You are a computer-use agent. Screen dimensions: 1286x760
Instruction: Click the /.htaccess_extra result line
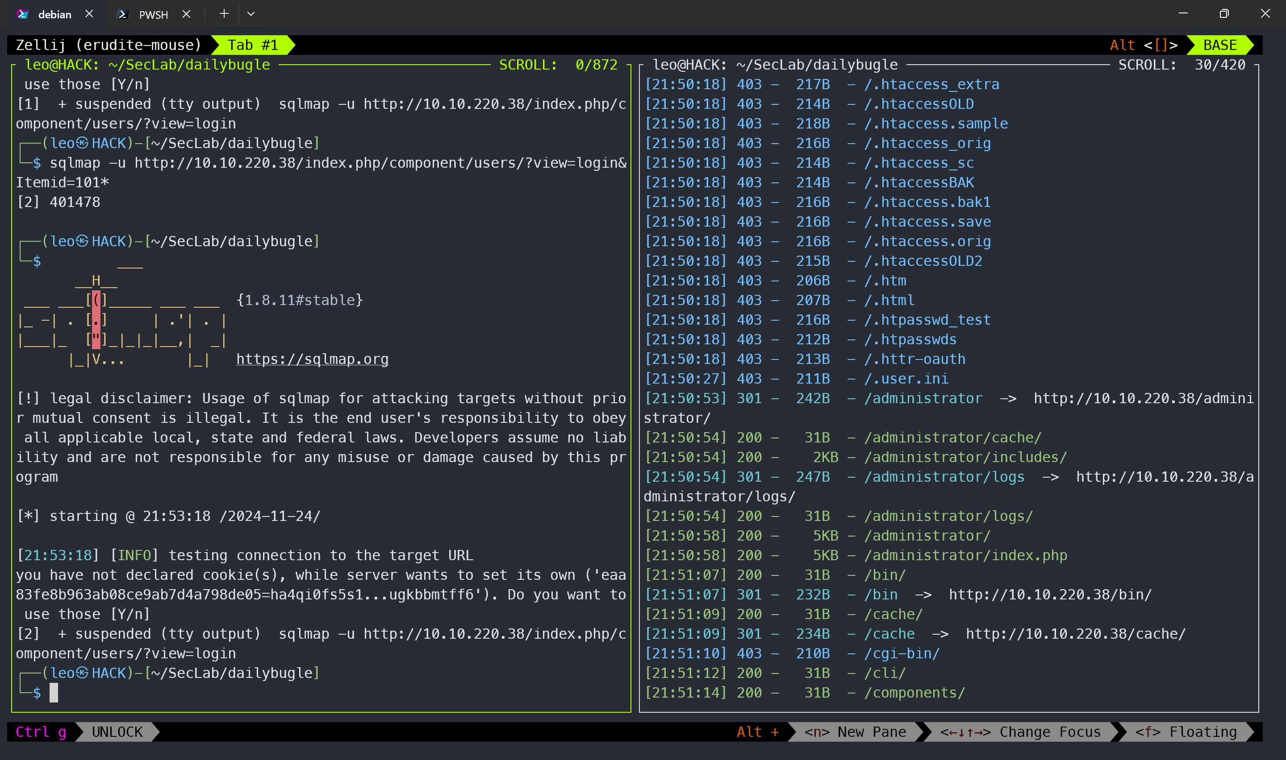[822, 84]
